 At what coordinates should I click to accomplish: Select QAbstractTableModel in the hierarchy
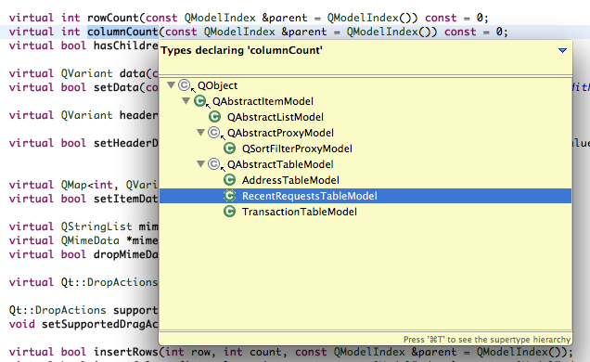(x=280, y=165)
